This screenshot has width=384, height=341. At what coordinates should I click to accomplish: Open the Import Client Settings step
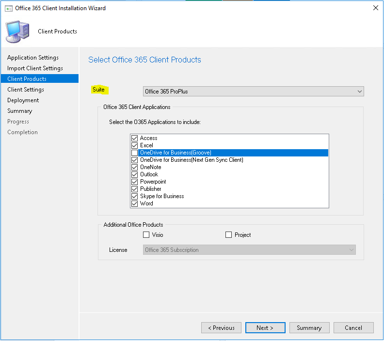coord(35,68)
